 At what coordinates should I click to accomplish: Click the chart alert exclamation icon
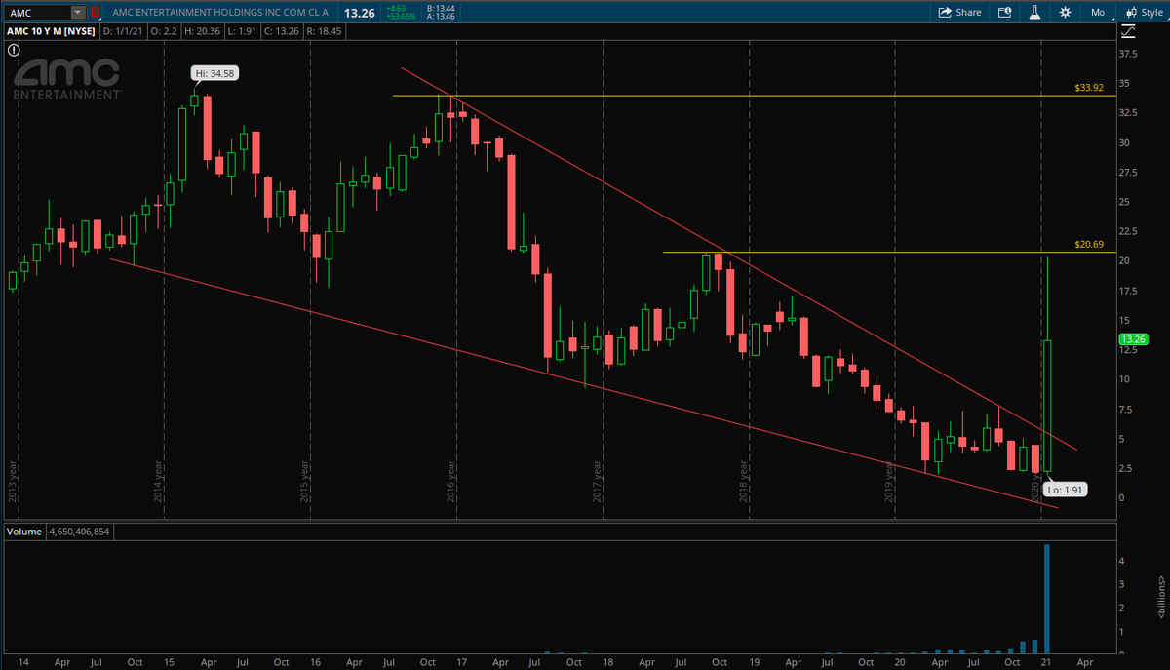tap(14, 48)
